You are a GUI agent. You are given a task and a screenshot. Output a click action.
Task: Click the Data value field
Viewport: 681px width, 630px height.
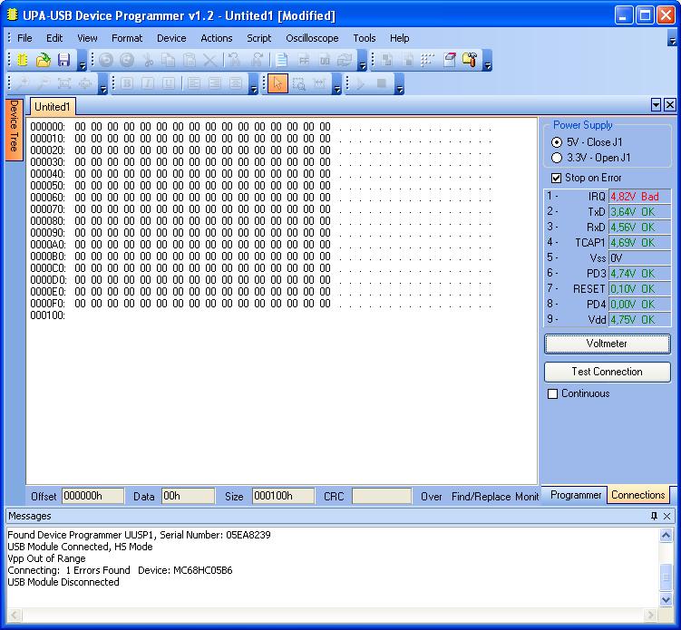pos(188,496)
